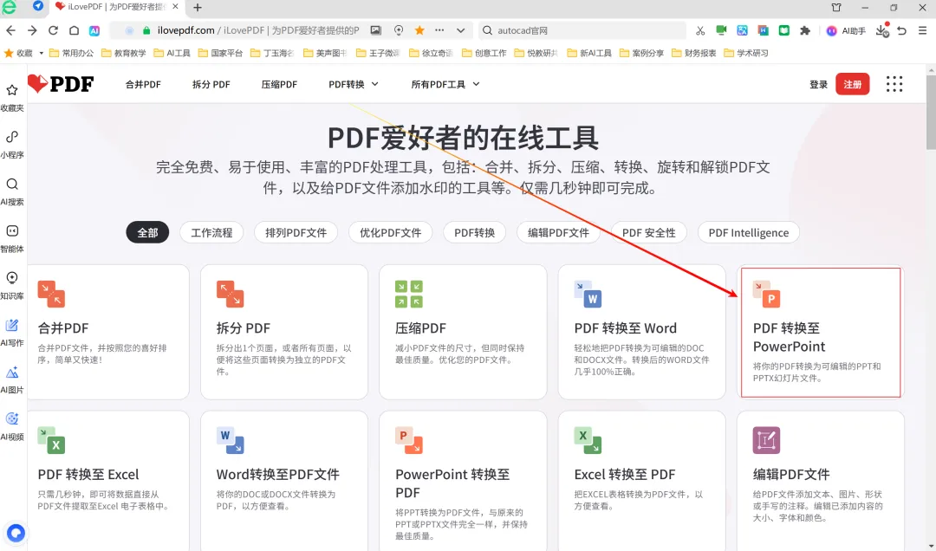Open the 财务报表 bookmark folder
936x551 pixels.
[693, 53]
